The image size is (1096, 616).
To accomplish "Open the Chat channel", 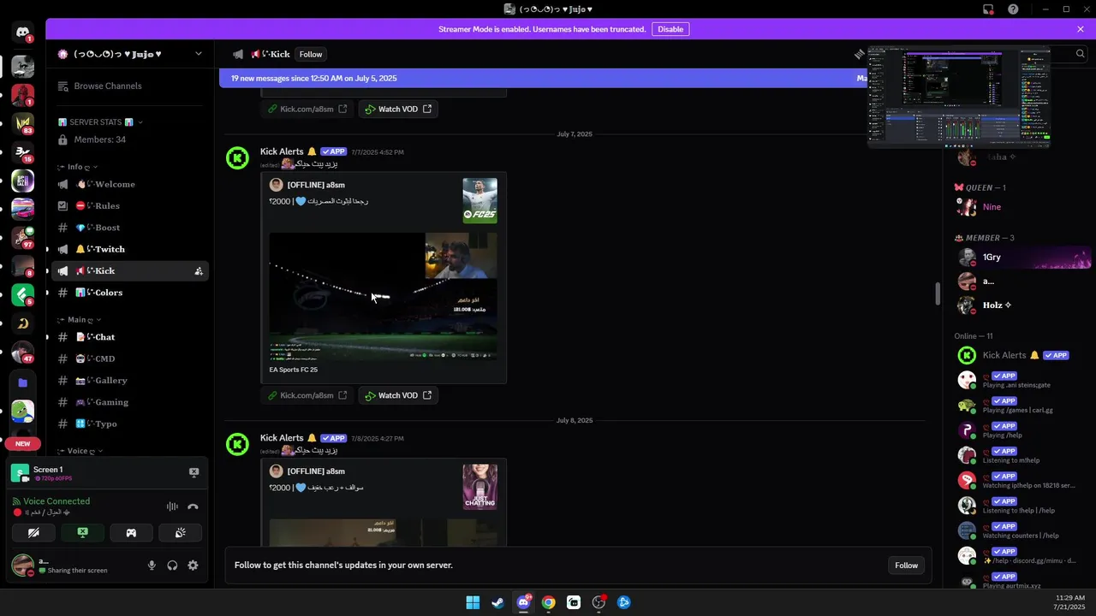I will [x=128, y=337].
